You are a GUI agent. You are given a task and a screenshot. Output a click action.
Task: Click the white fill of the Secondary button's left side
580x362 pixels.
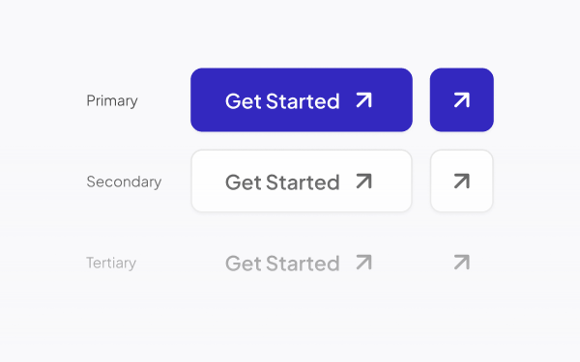click(208, 181)
